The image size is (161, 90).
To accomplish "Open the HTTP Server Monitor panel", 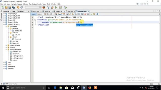I will pos(10,84).
